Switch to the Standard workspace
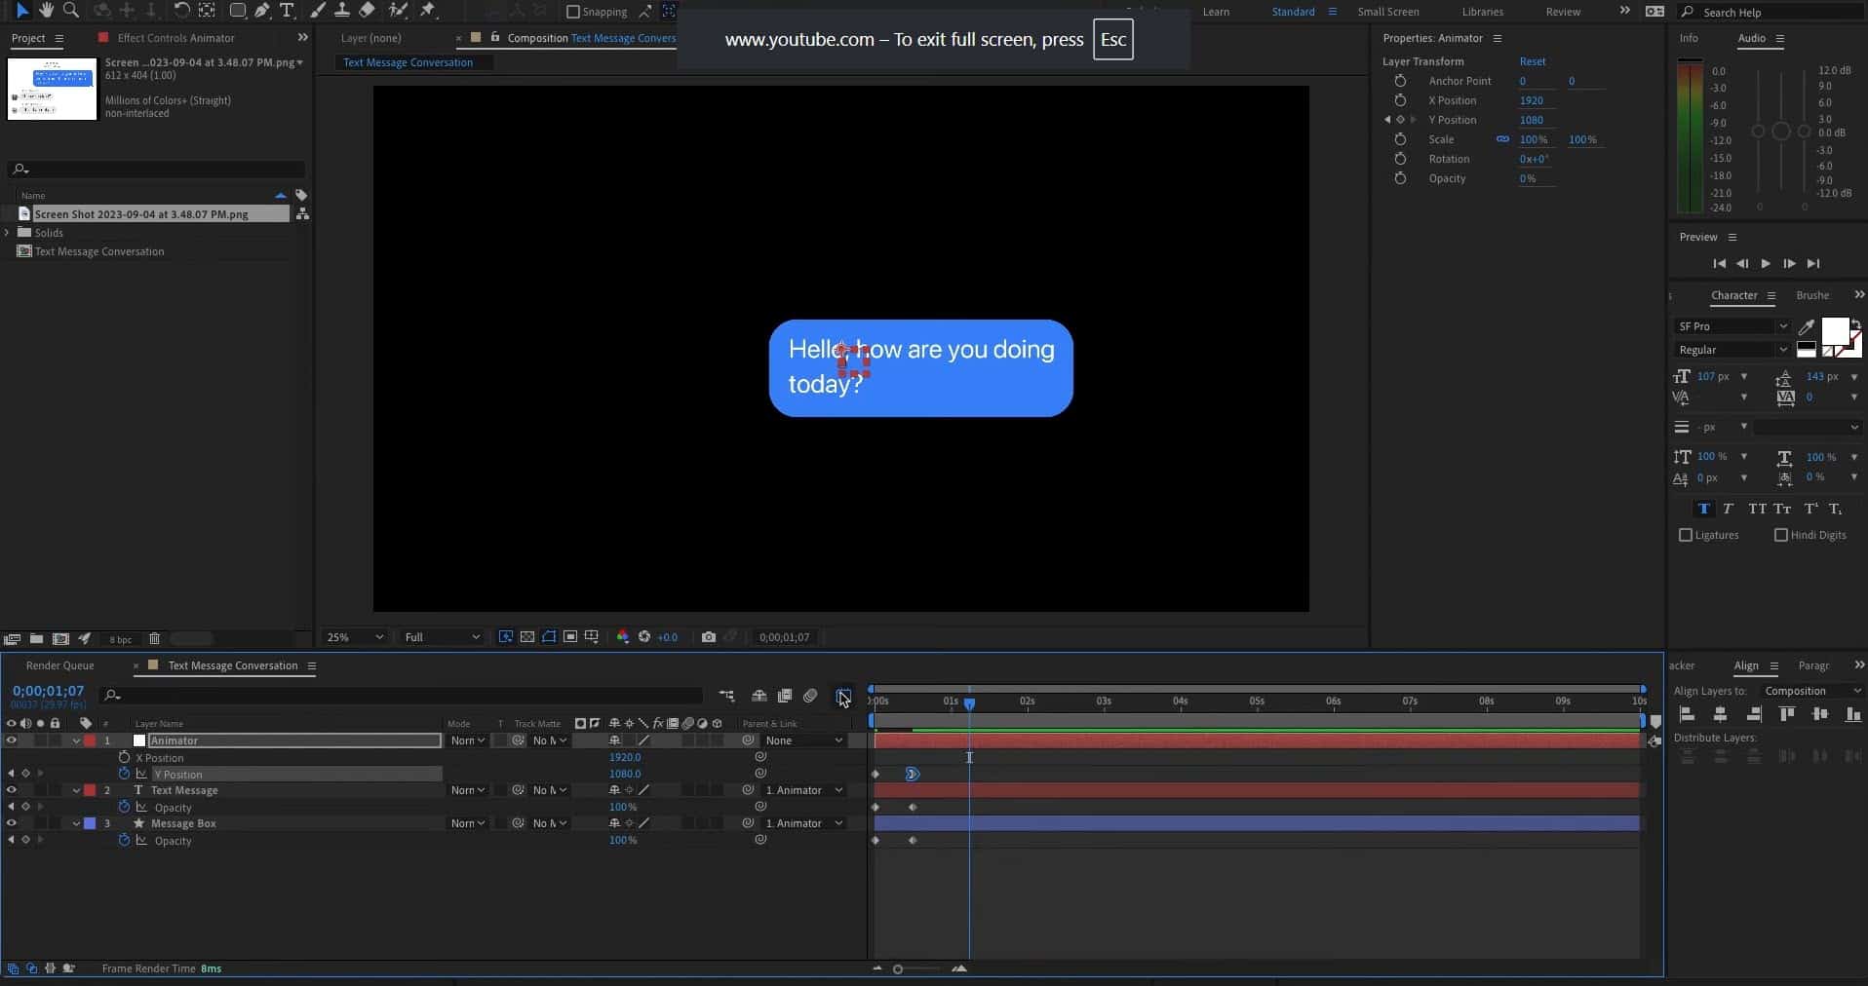 point(1292,12)
